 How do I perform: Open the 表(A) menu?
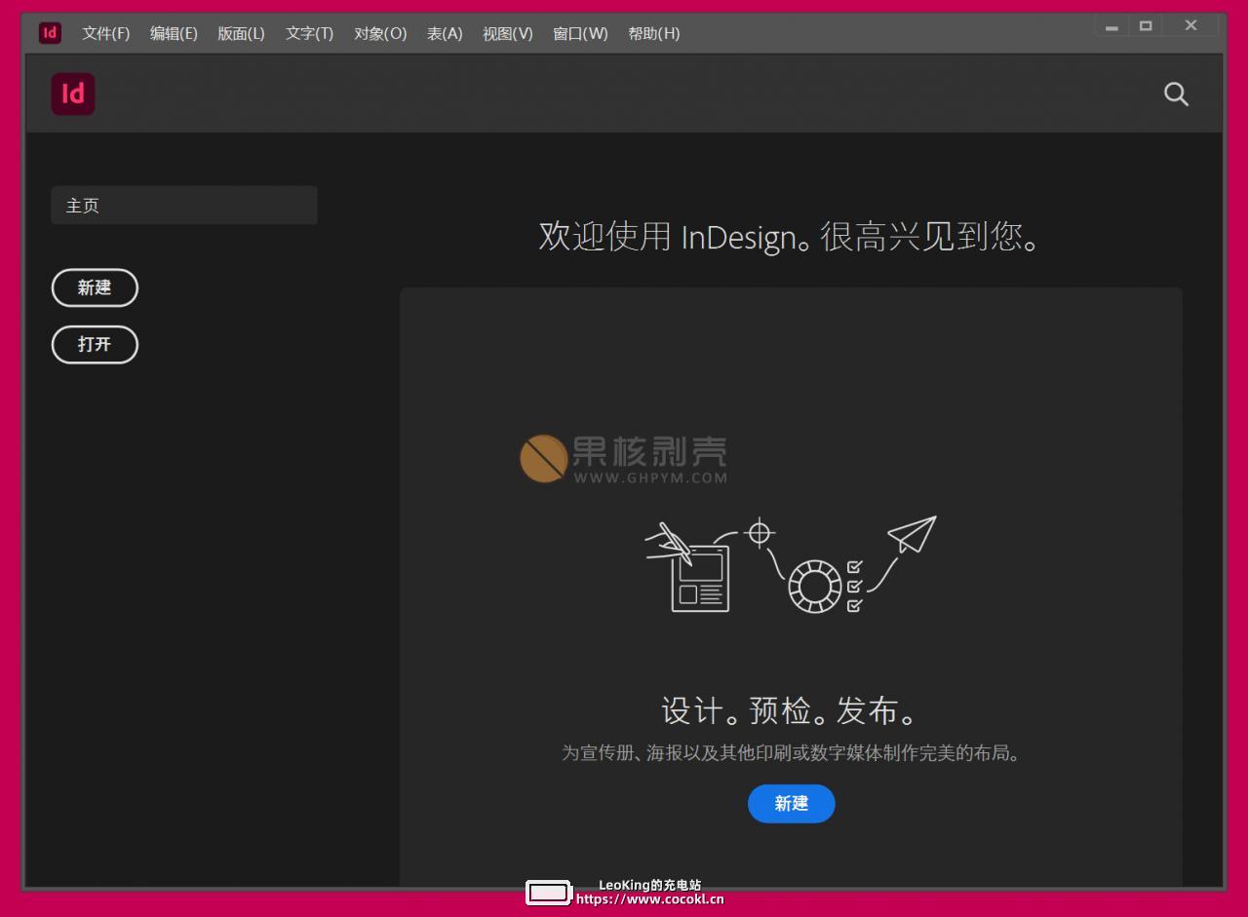[445, 33]
